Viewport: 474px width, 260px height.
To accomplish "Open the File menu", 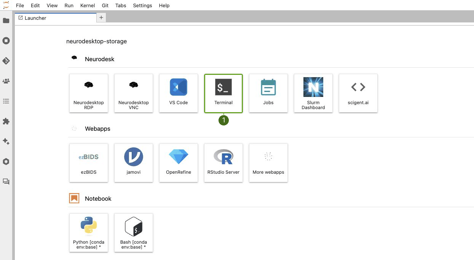I will (20, 5).
